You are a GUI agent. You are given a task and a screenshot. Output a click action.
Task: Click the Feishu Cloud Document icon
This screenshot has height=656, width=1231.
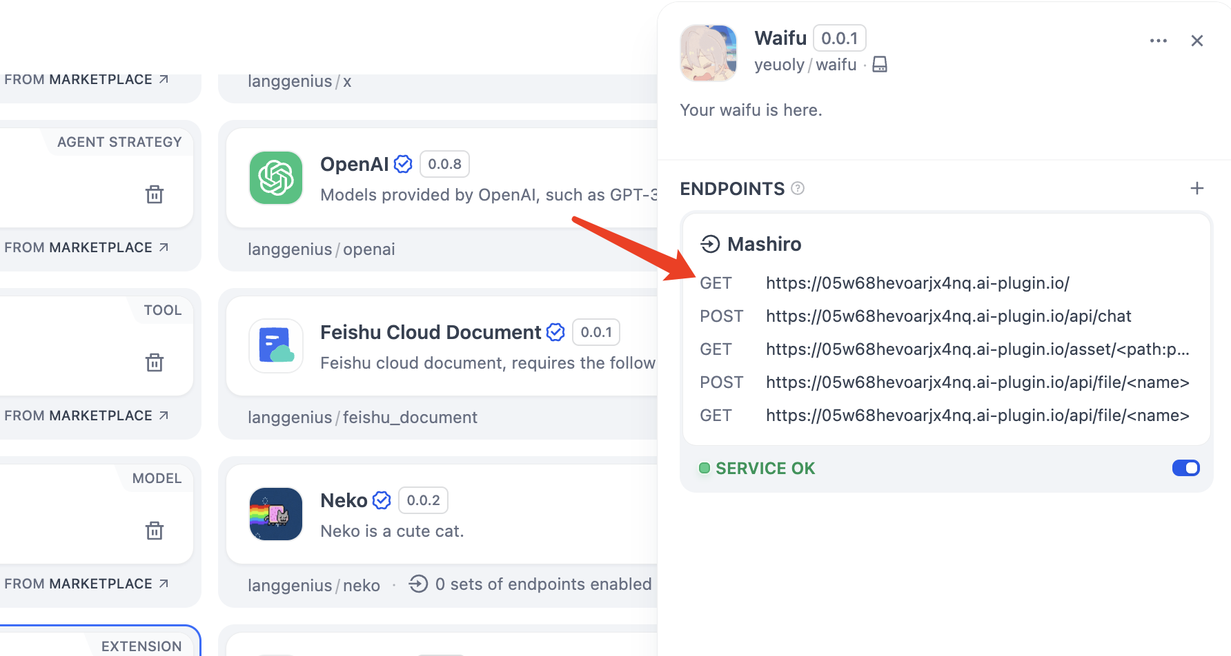coord(276,346)
